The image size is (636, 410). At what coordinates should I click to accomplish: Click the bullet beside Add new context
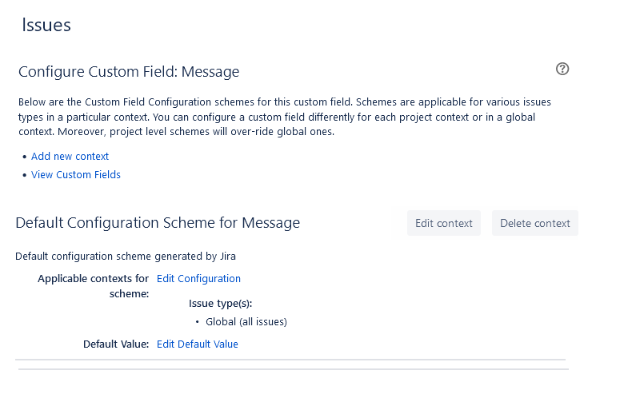(x=25, y=157)
